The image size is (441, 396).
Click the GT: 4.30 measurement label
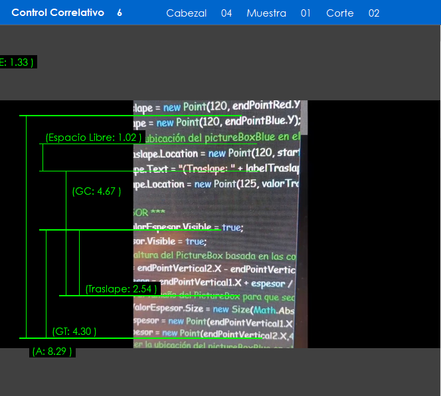[x=74, y=332]
